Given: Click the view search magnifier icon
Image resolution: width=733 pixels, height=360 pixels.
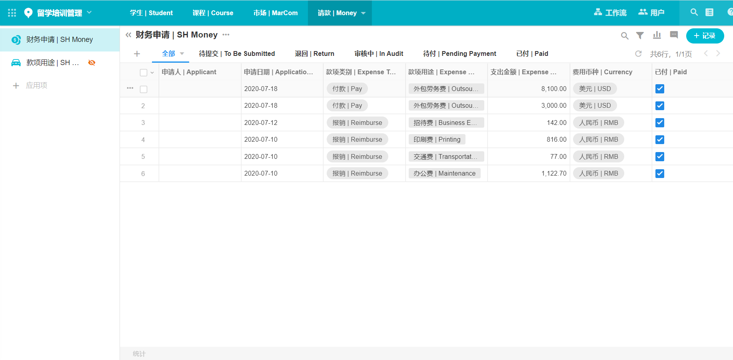Looking at the screenshot, I should pos(624,36).
